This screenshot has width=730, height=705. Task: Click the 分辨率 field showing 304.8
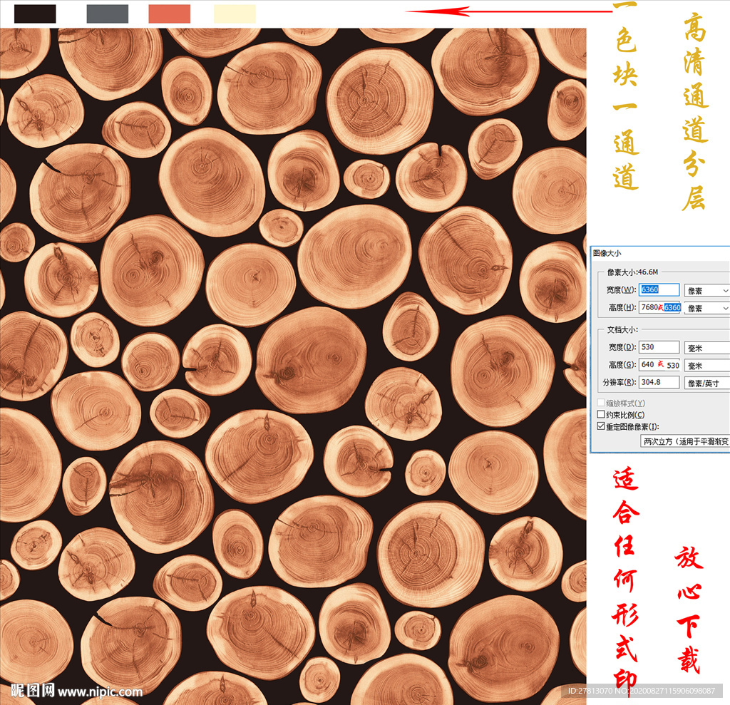pos(659,383)
